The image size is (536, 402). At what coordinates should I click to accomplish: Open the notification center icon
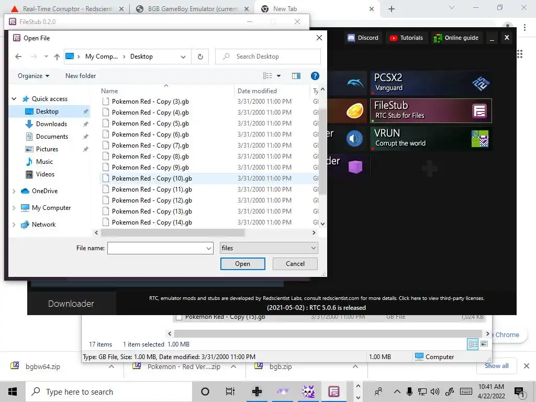point(519,392)
